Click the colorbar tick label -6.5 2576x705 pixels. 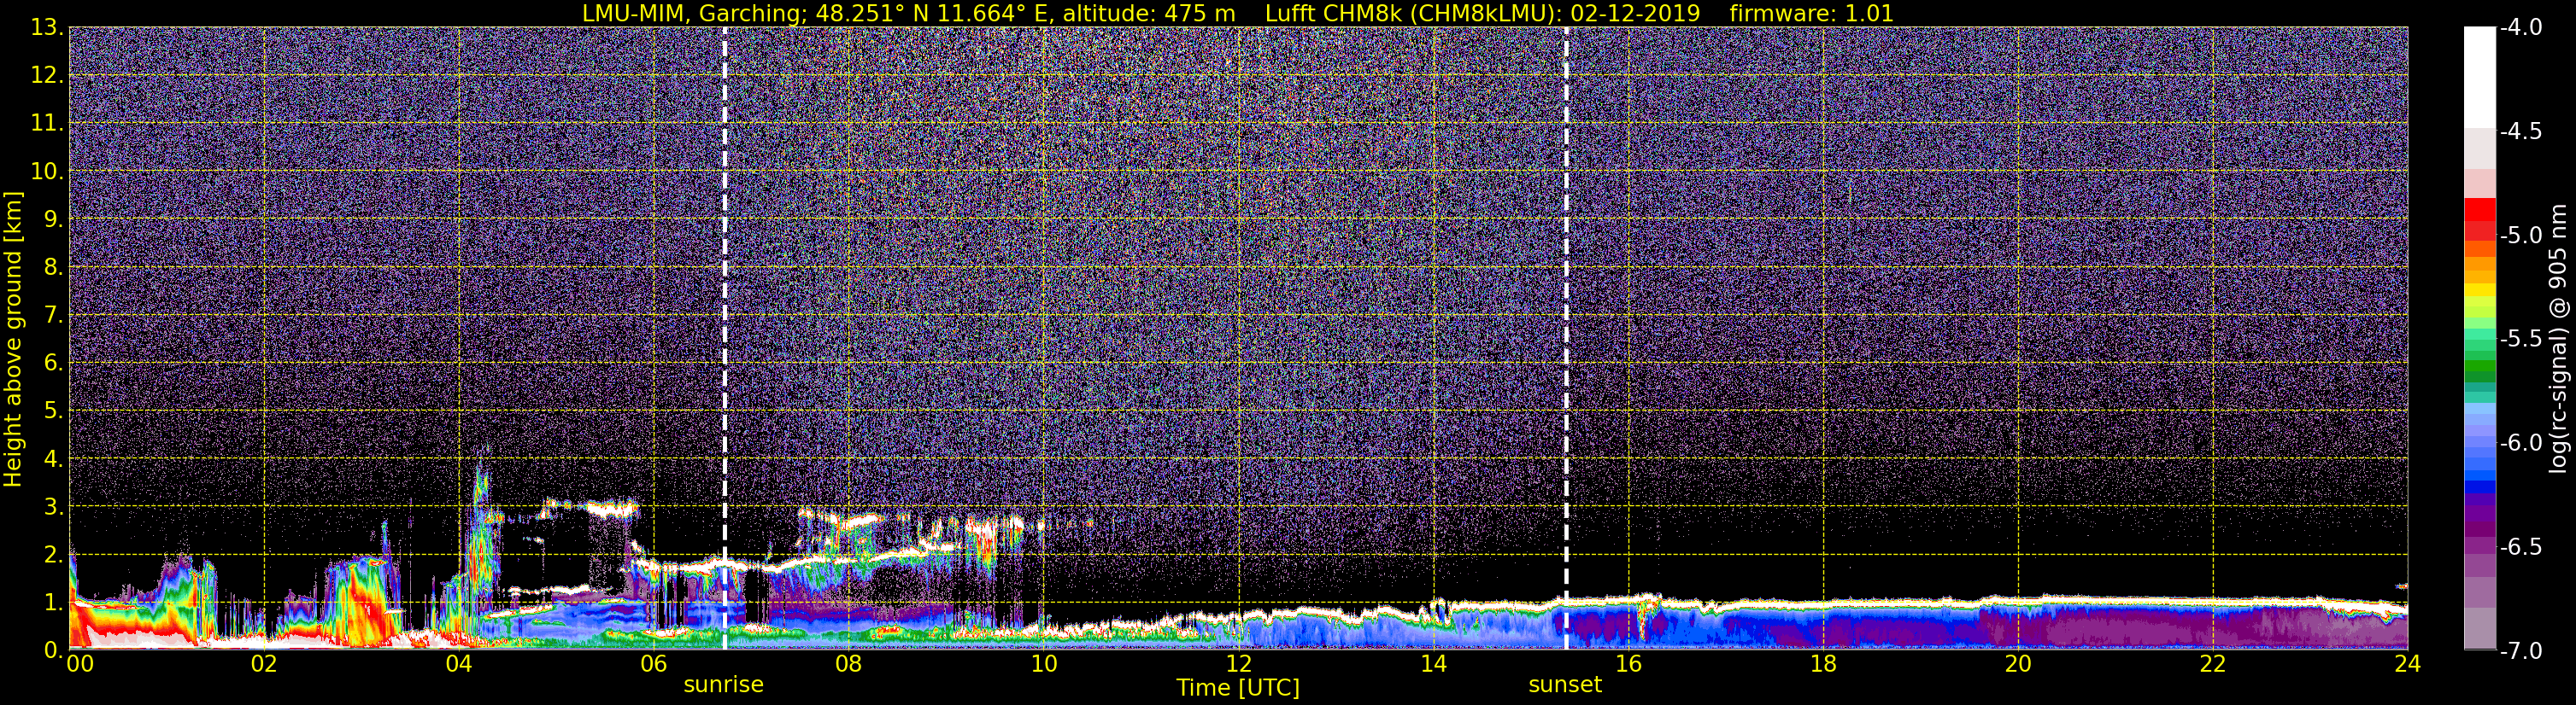[2520, 546]
